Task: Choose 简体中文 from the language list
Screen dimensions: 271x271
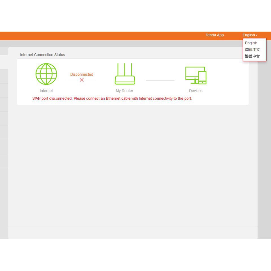Action: click(x=252, y=50)
